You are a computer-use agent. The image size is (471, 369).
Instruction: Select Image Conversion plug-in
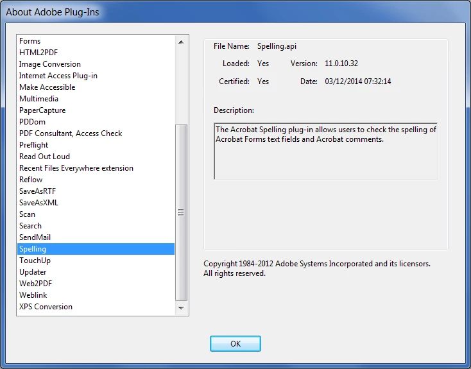[96, 64]
